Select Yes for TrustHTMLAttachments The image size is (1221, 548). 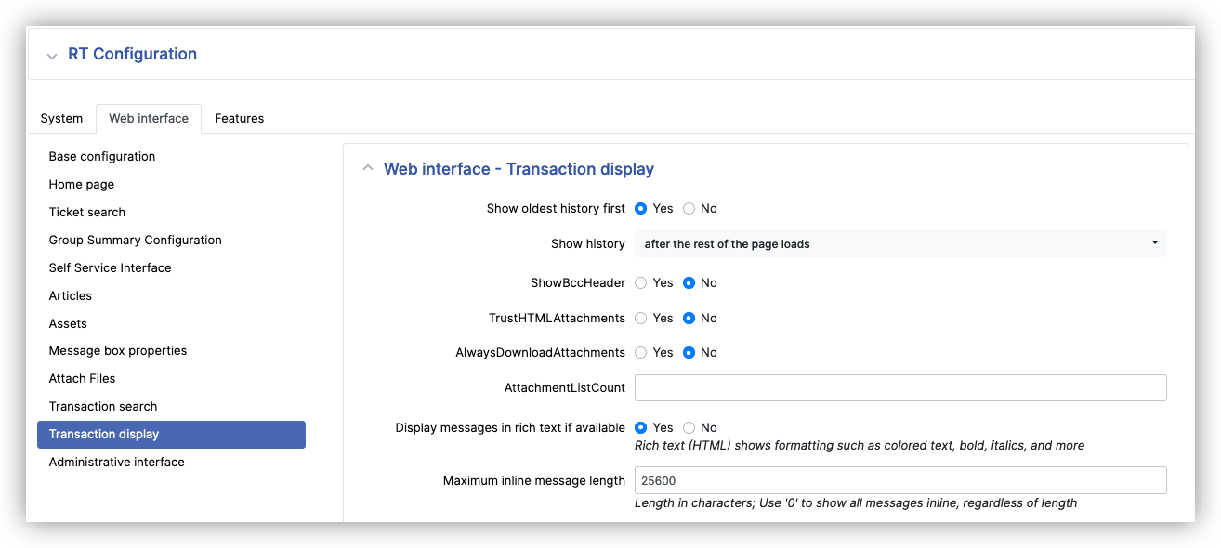pyautogui.click(x=639, y=318)
